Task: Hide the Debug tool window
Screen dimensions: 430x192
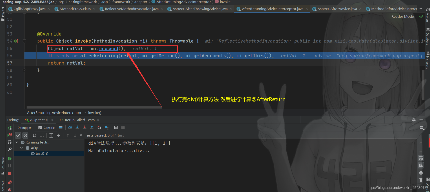Action: pos(421,120)
